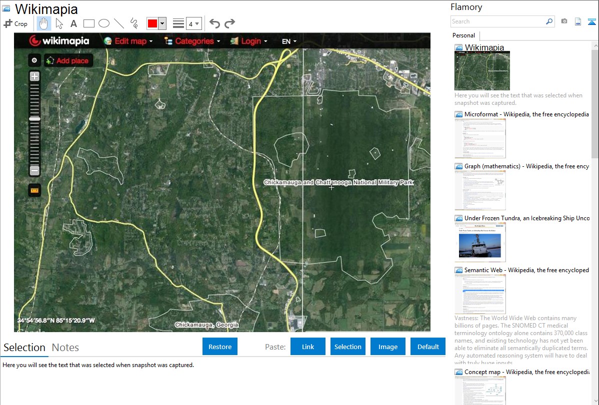The image size is (599, 405).
Task: Open the Login menu
Action: [248, 41]
